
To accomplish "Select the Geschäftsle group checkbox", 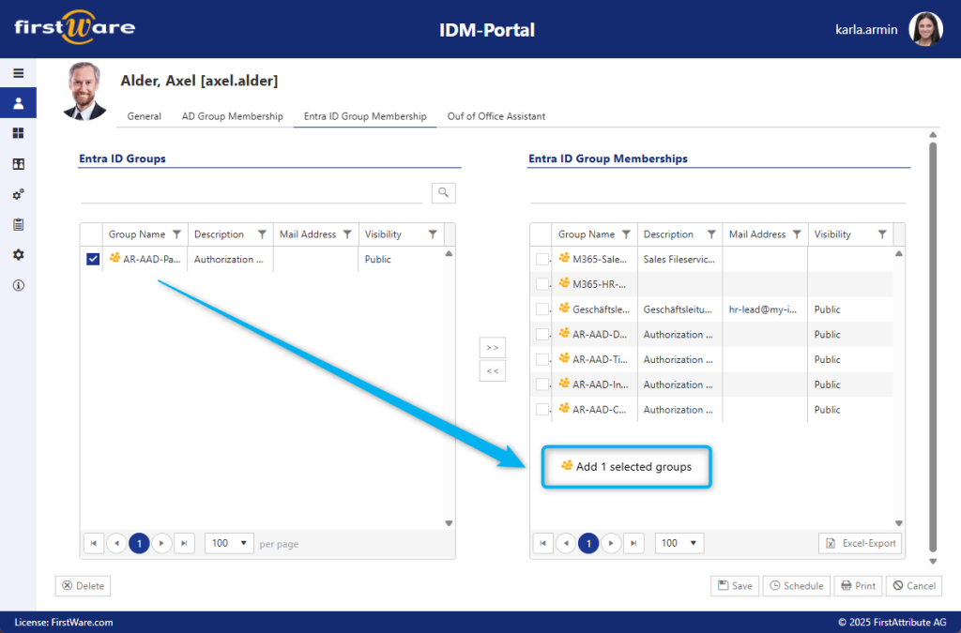I will tap(542, 309).
